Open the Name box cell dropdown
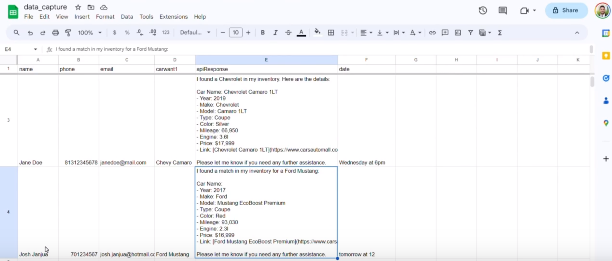Screen dimensions: 612x261 click(x=35, y=49)
